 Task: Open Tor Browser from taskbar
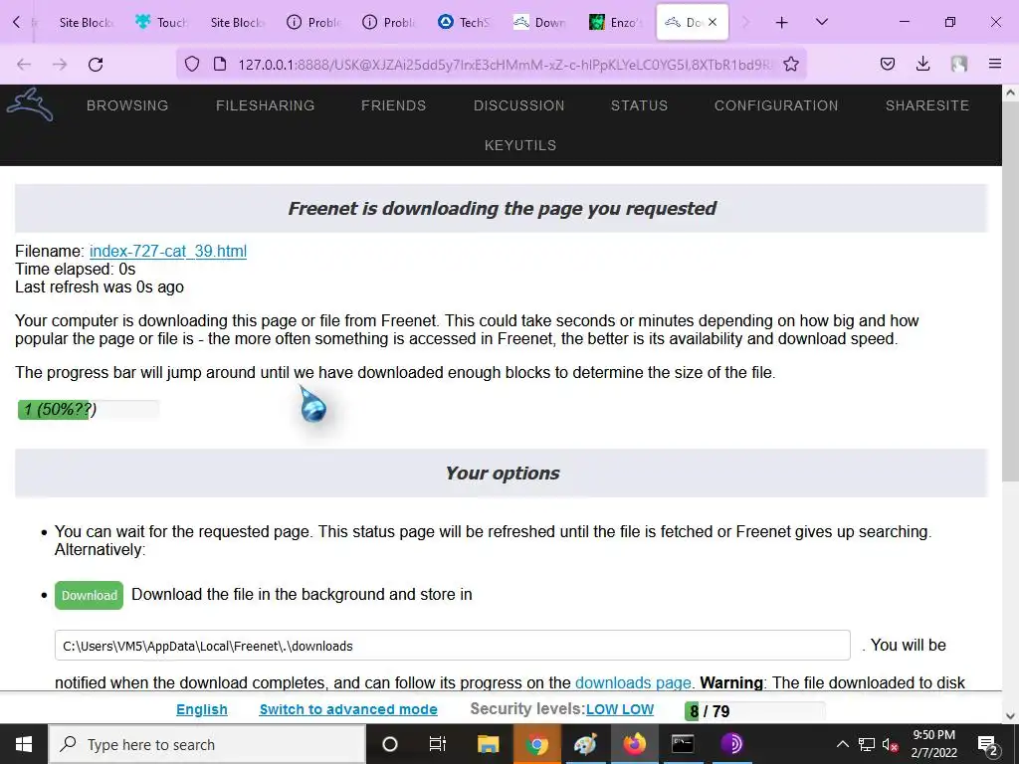click(731, 744)
